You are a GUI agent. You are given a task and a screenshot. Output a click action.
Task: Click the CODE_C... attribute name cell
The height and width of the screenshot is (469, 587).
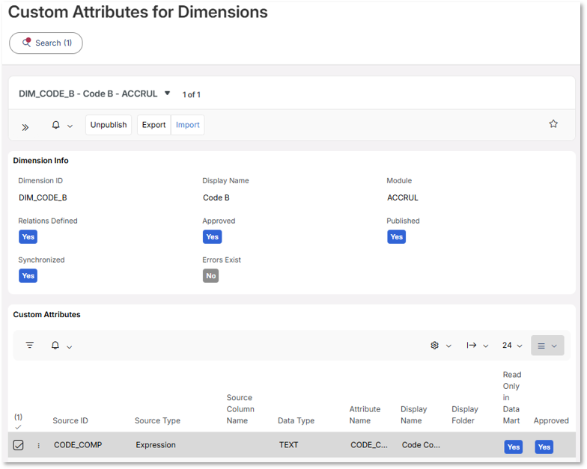[368, 445]
